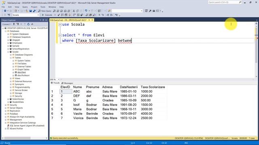
Task: Click the Open File folder icon
Action: [27, 11]
